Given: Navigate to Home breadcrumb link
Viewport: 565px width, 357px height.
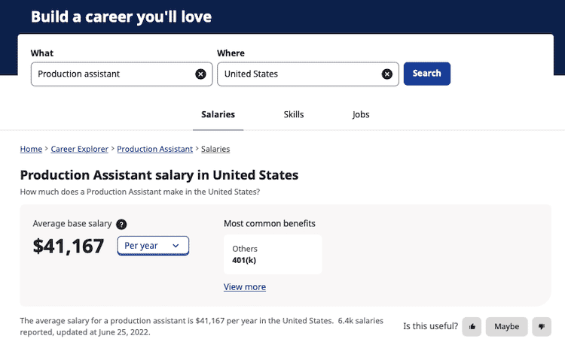Looking at the screenshot, I should point(31,150).
